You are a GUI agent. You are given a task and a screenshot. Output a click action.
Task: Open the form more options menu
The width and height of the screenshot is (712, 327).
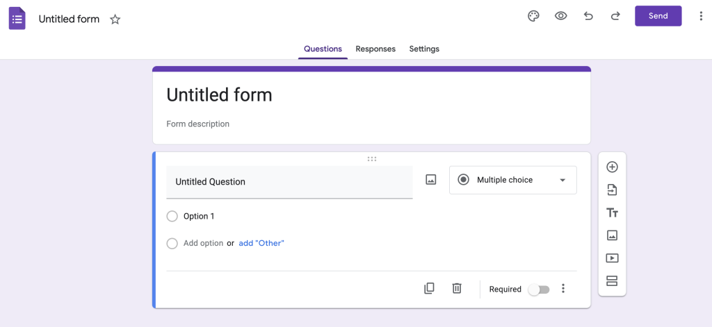tap(700, 17)
